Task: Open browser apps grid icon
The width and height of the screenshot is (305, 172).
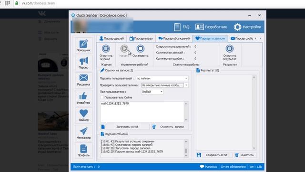Action: coord(7,3)
